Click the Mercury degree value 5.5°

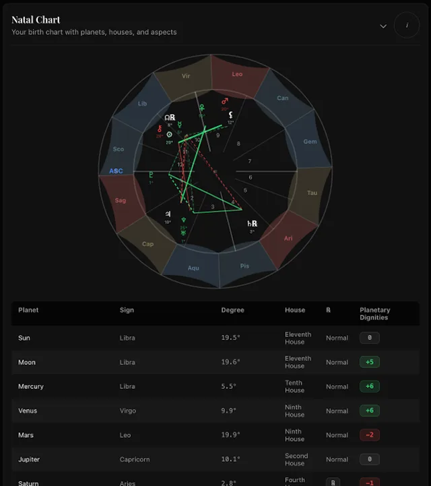[228, 386]
